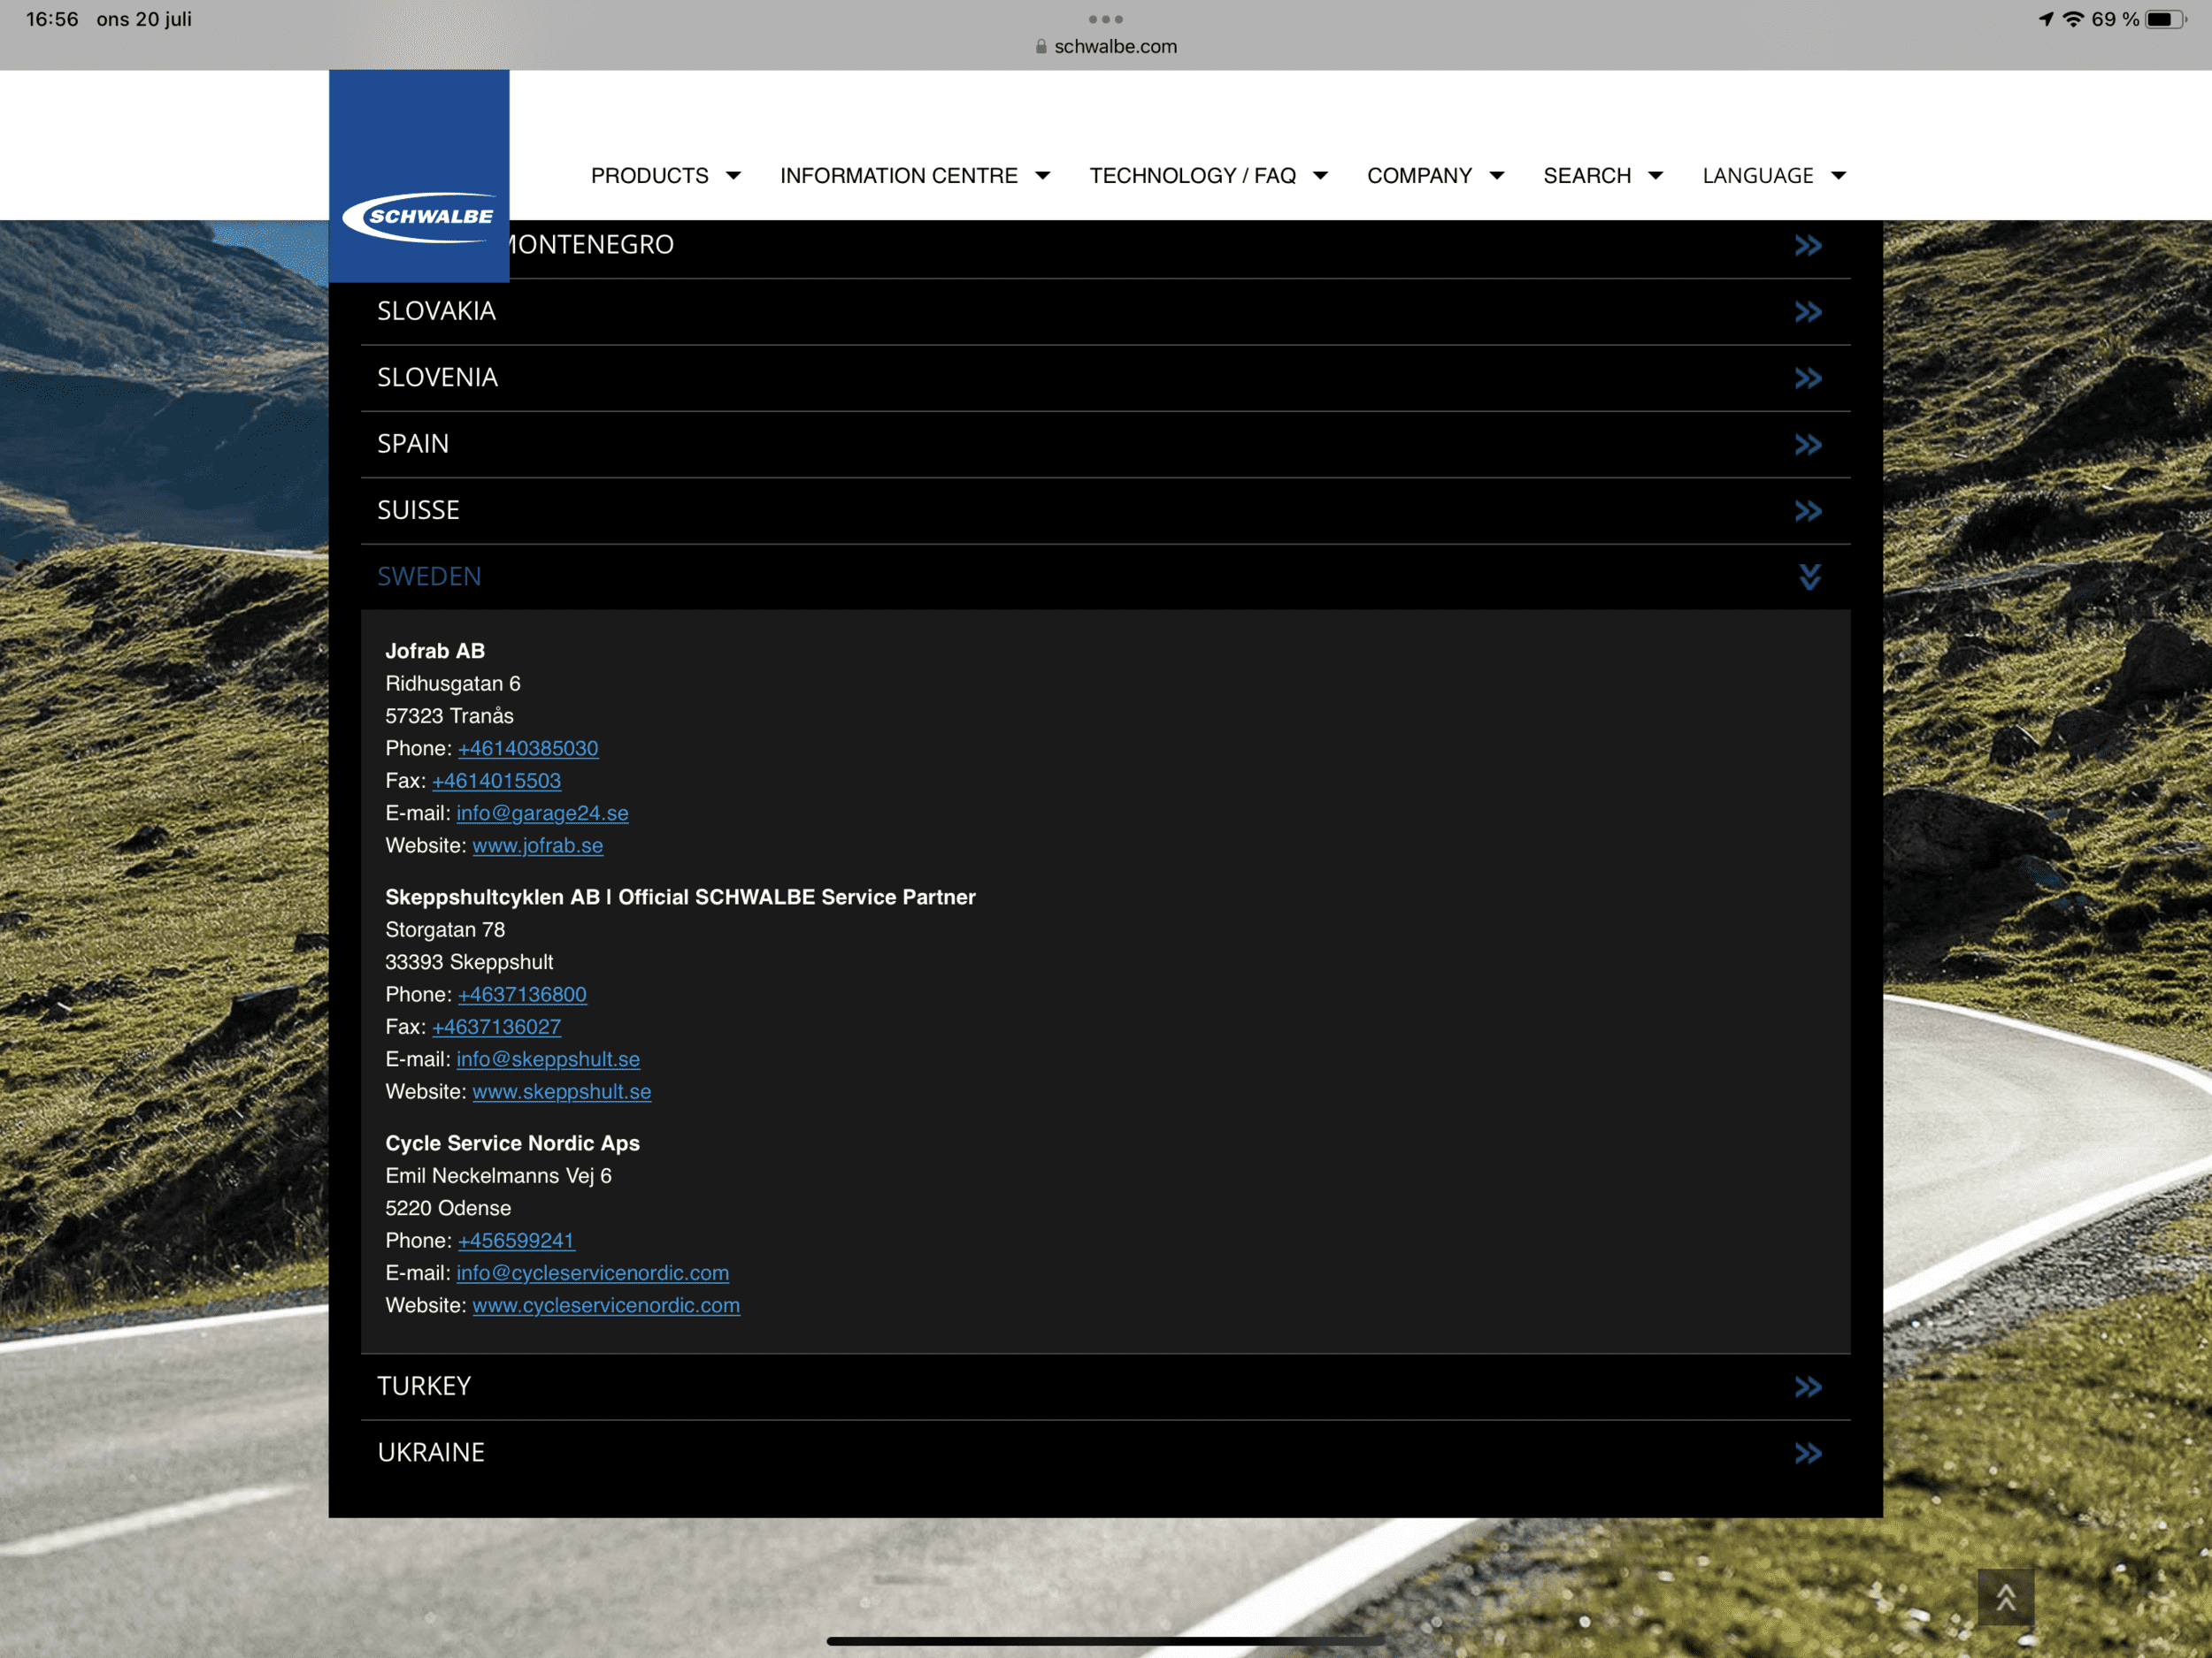2212x1658 pixels.
Task: Click the Information Centre dropdown arrow
Action: pyautogui.click(x=1042, y=176)
